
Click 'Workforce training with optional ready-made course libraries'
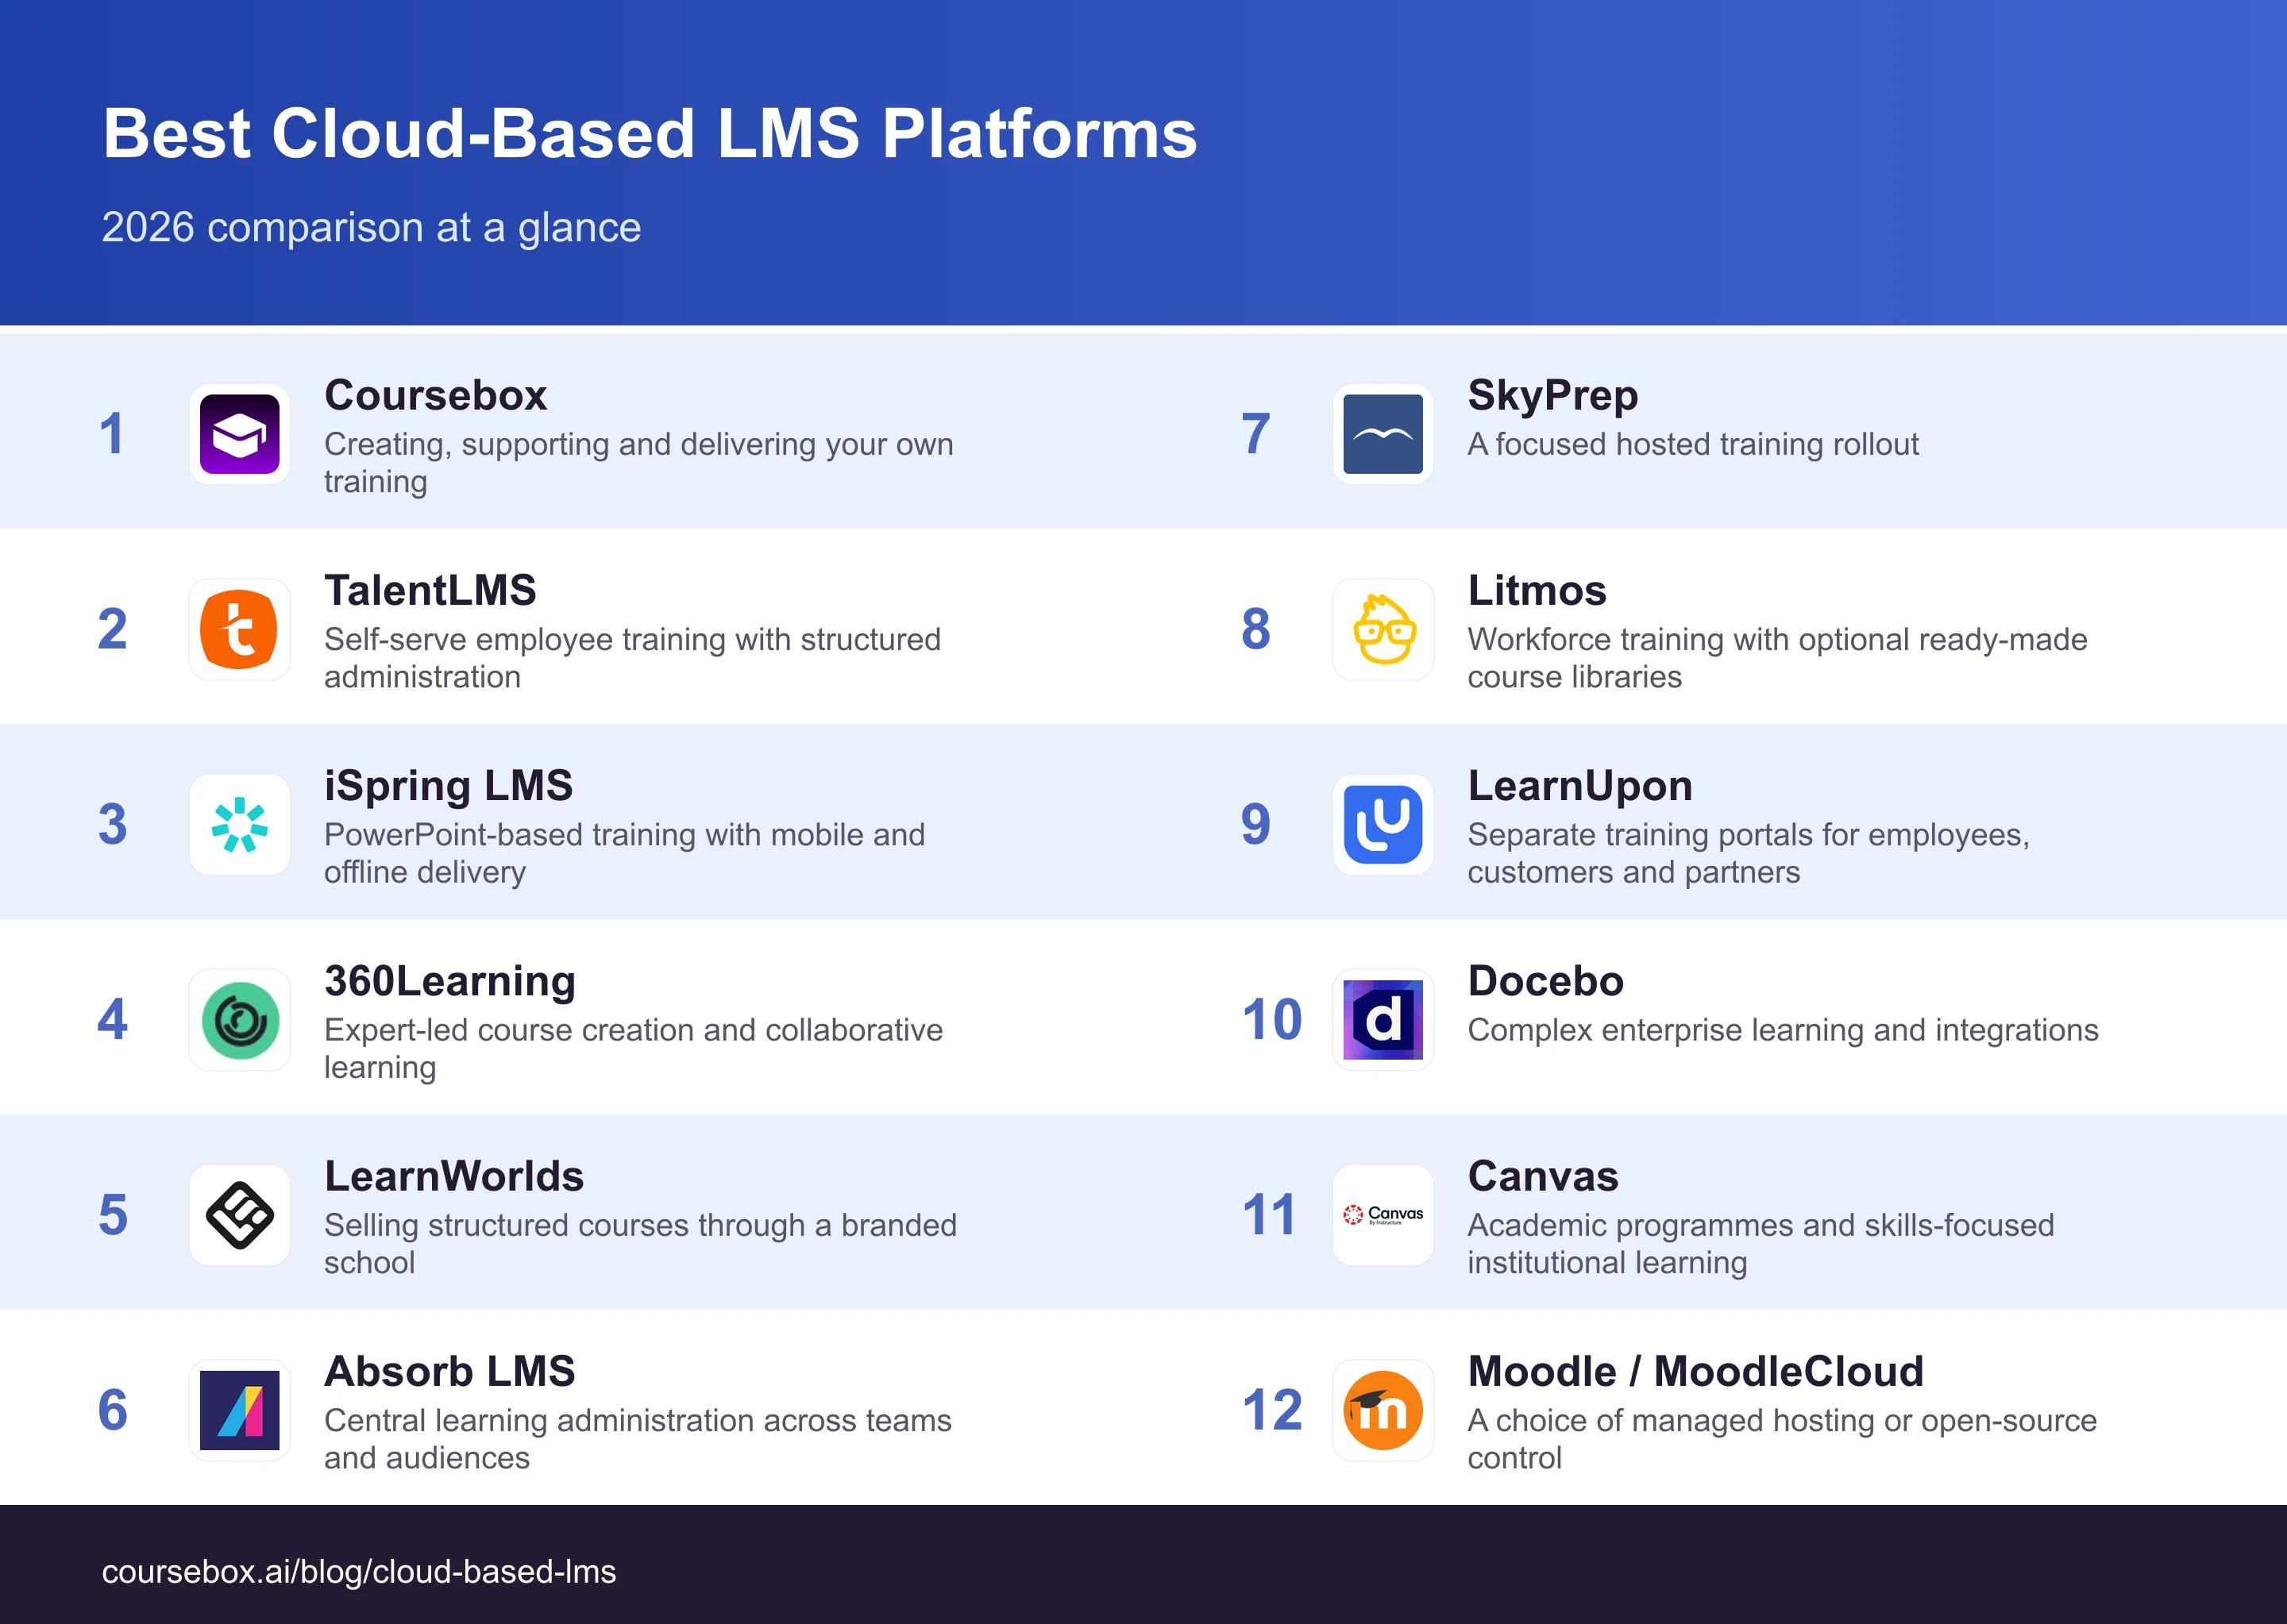click(1778, 658)
